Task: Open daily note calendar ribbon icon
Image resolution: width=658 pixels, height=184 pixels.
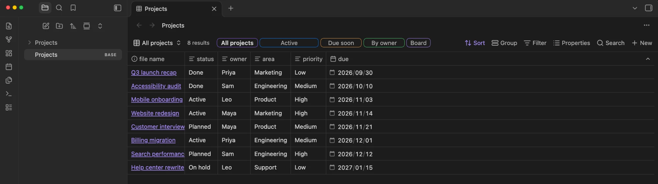Action: point(9,67)
